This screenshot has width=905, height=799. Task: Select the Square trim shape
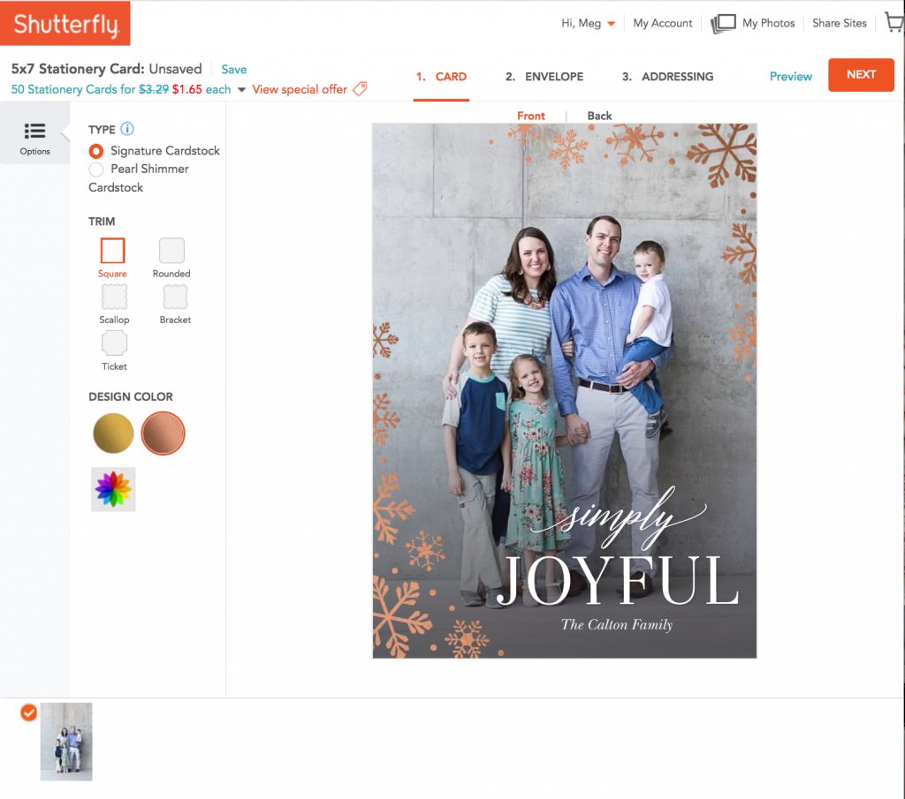pos(112,251)
